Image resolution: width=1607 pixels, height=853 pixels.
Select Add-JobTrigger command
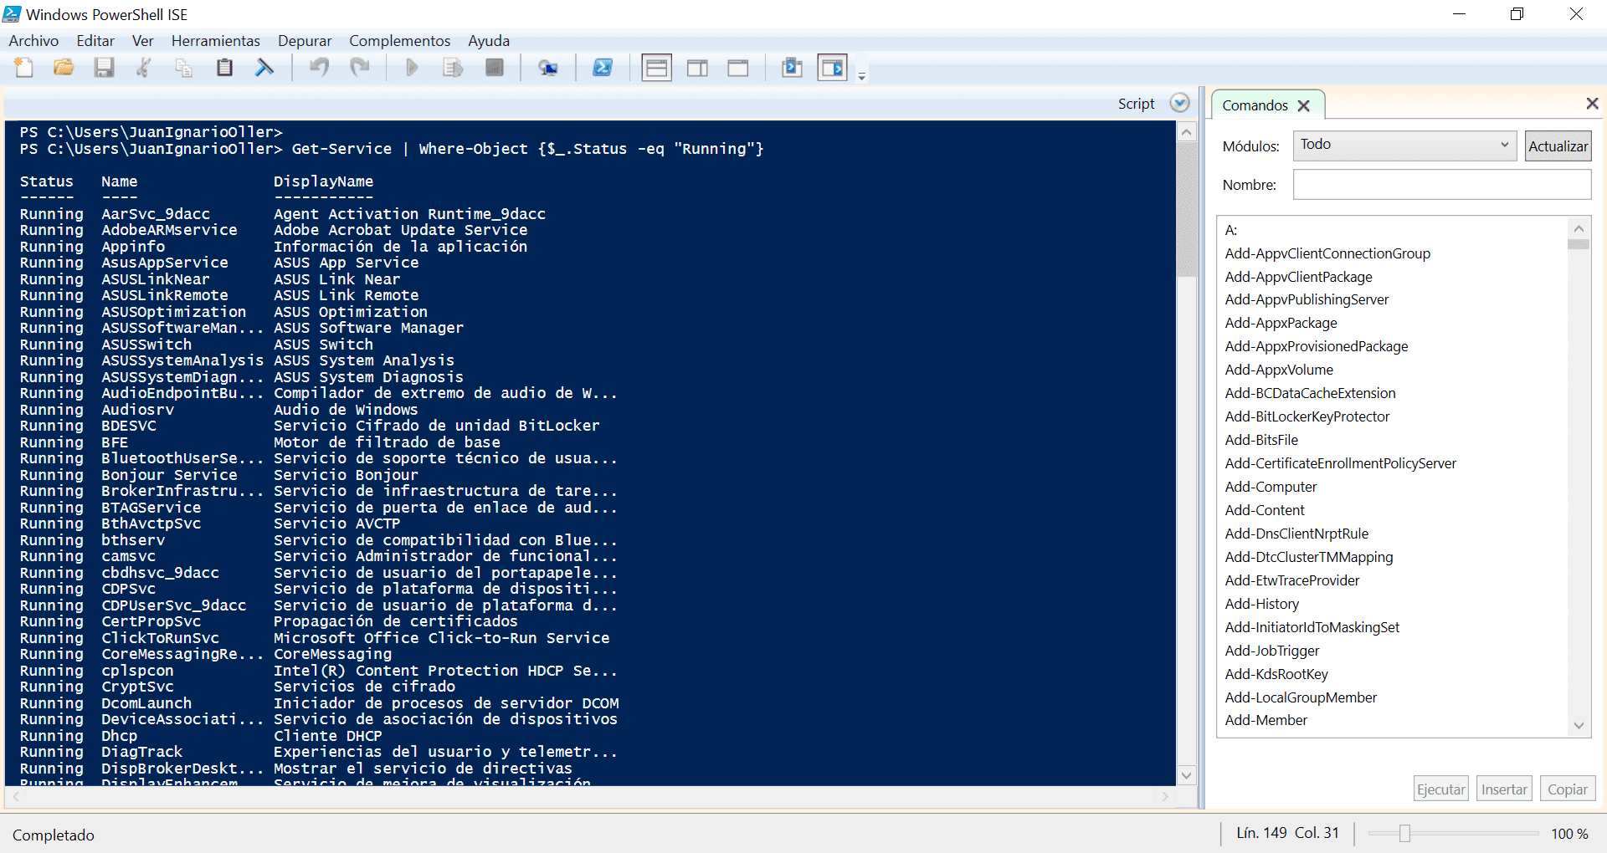(1272, 651)
